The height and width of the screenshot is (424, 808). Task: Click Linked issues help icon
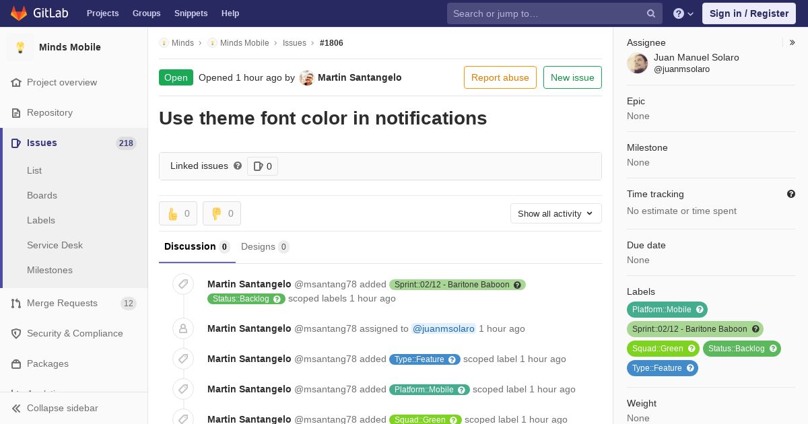pyautogui.click(x=238, y=166)
